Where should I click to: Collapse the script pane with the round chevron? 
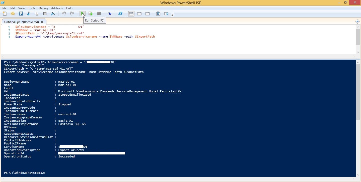pyautogui.click(x=357, y=22)
